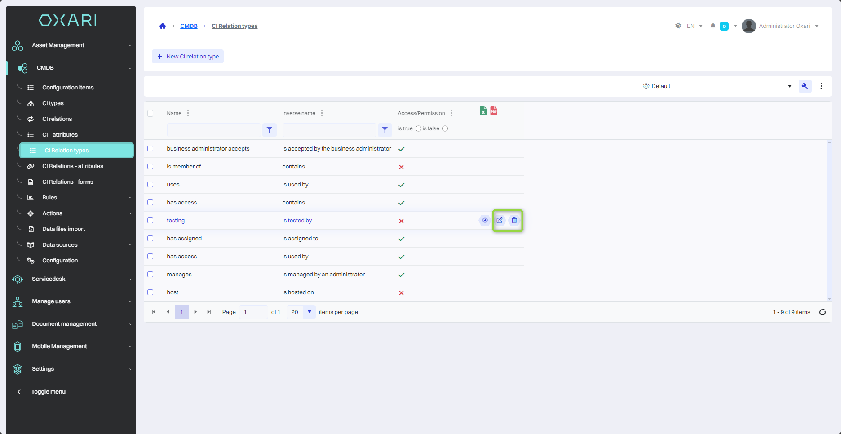Follow the CMDB breadcrumb link
The image size is (841, 434).
tap(189, 26)
